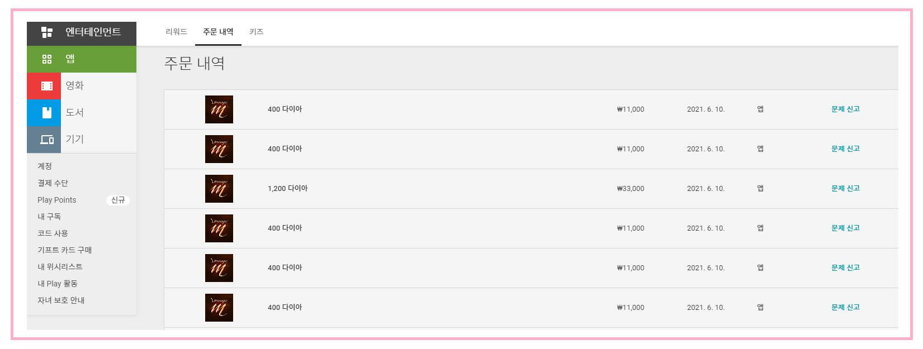
Task: Open the blue 도서 book icon
Action: click(47, 112)
